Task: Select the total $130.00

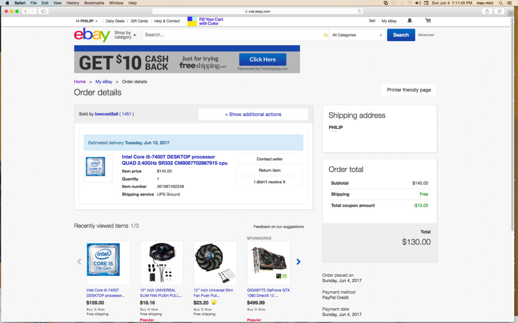Action: 416,242
